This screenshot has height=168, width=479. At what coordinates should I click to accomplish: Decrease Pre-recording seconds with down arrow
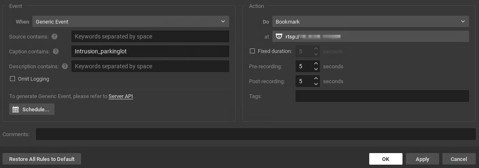(316, 69)
